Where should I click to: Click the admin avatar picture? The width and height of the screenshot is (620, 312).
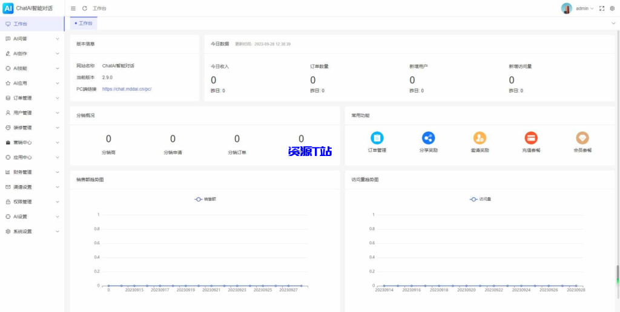pyautogui.click(x=567, y=8)
